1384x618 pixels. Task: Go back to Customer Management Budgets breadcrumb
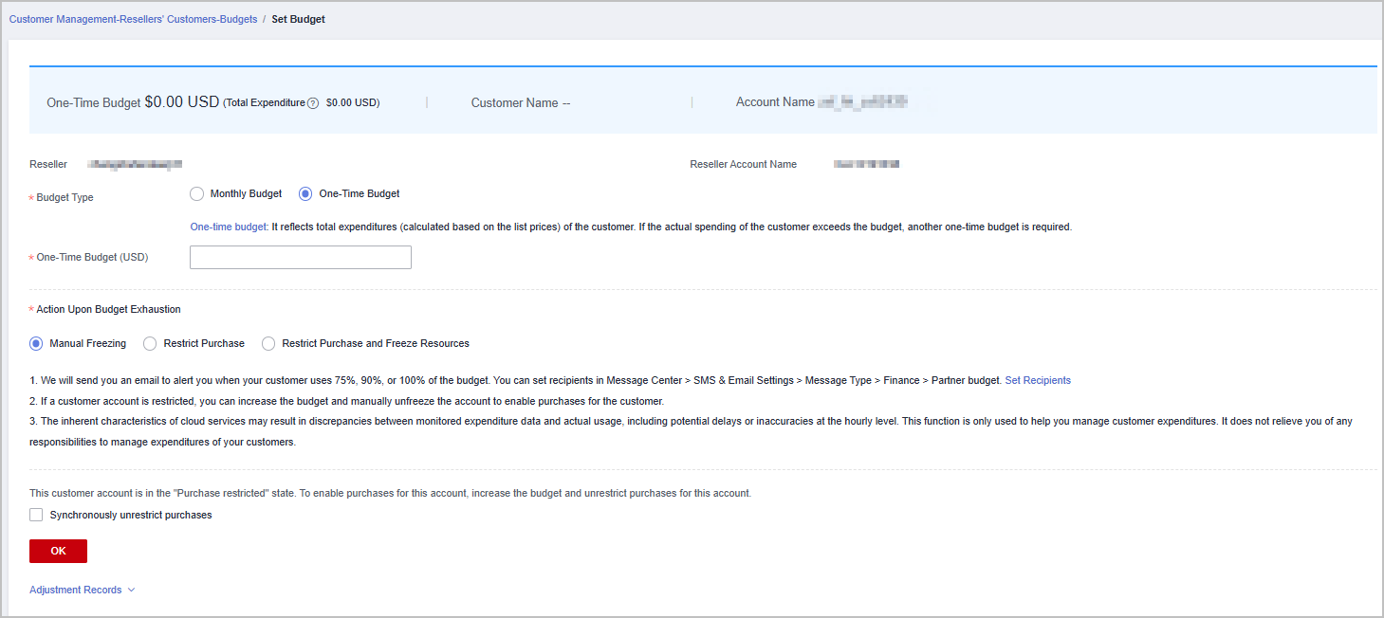click(133, 19)
